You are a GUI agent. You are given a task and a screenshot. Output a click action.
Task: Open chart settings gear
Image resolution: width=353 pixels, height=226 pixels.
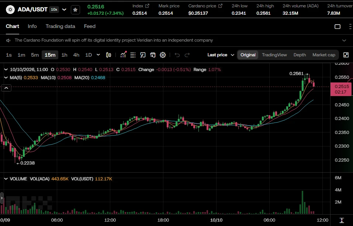(163, 55)
